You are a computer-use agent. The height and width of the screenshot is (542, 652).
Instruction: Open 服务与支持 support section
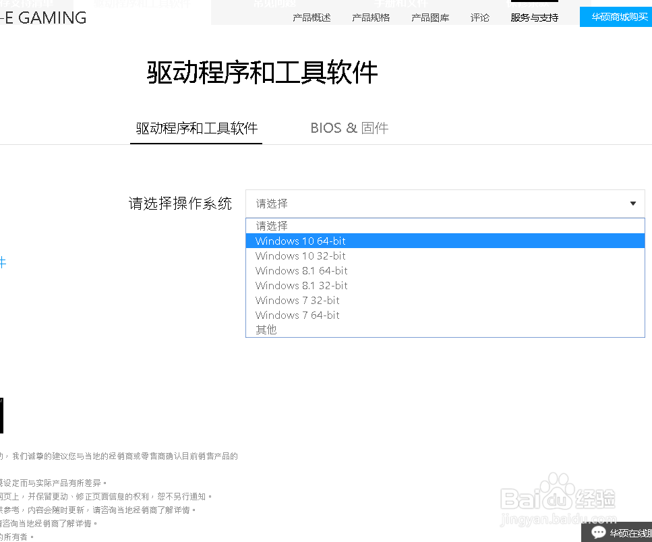(x=534, y=18)
